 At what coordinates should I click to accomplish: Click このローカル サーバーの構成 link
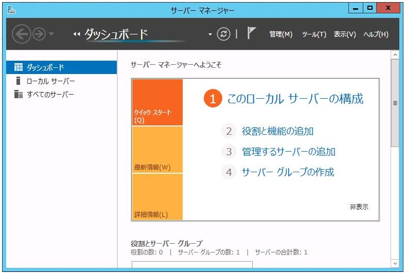[x=295, y=99]
